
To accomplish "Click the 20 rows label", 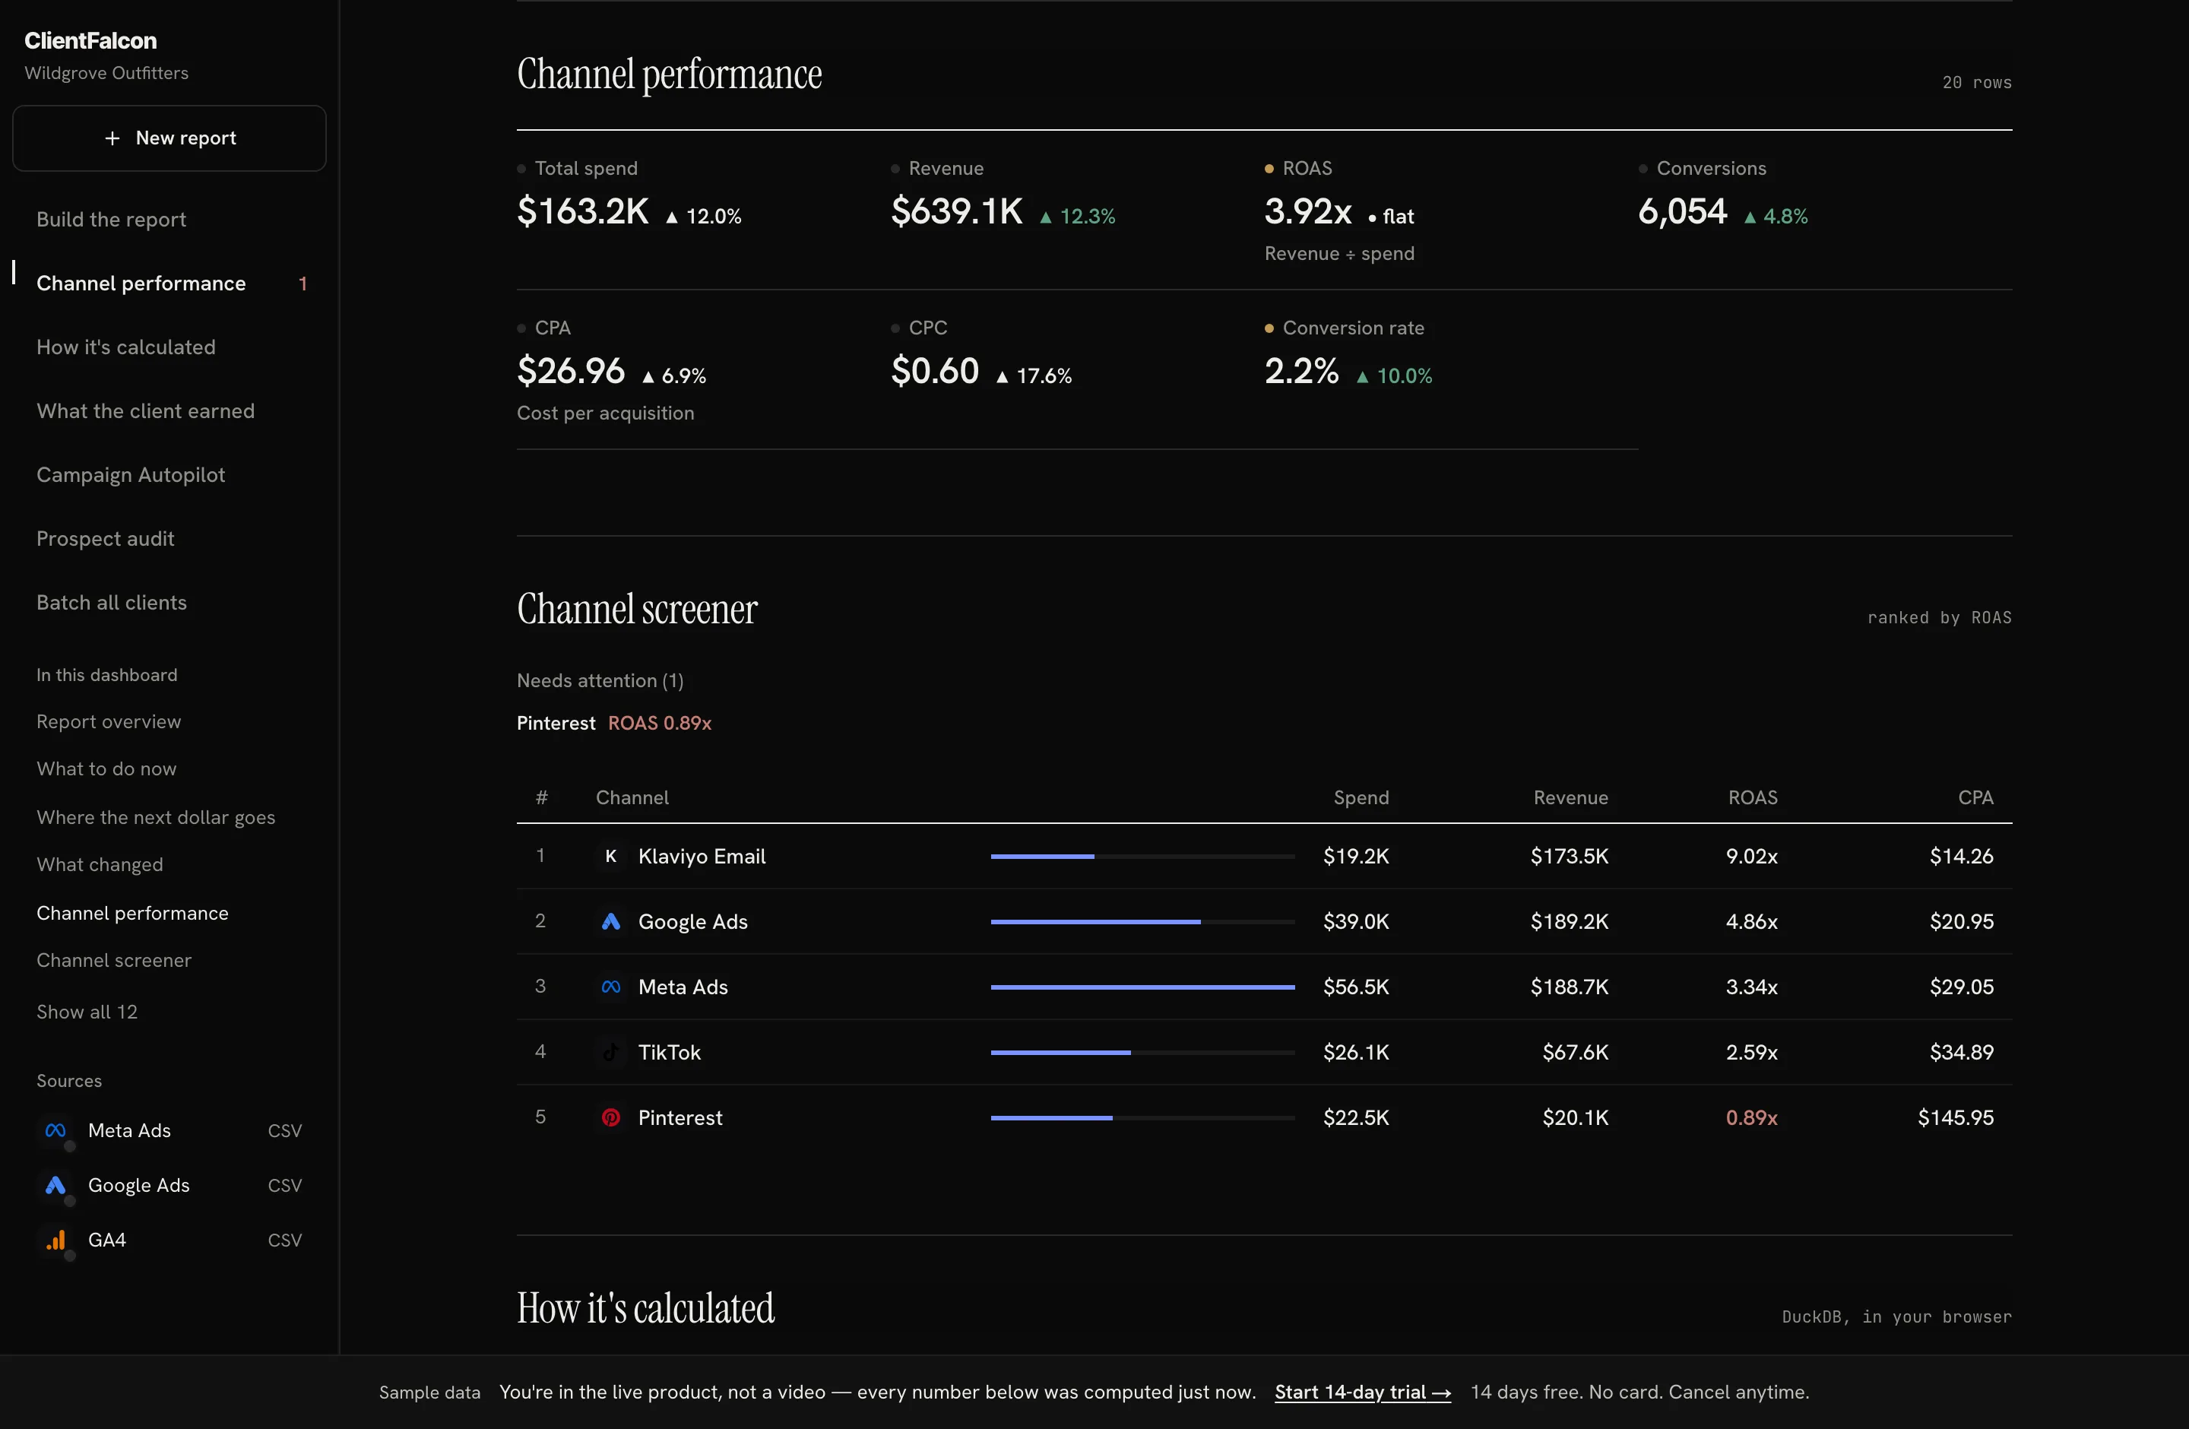I will point(1976,83).
